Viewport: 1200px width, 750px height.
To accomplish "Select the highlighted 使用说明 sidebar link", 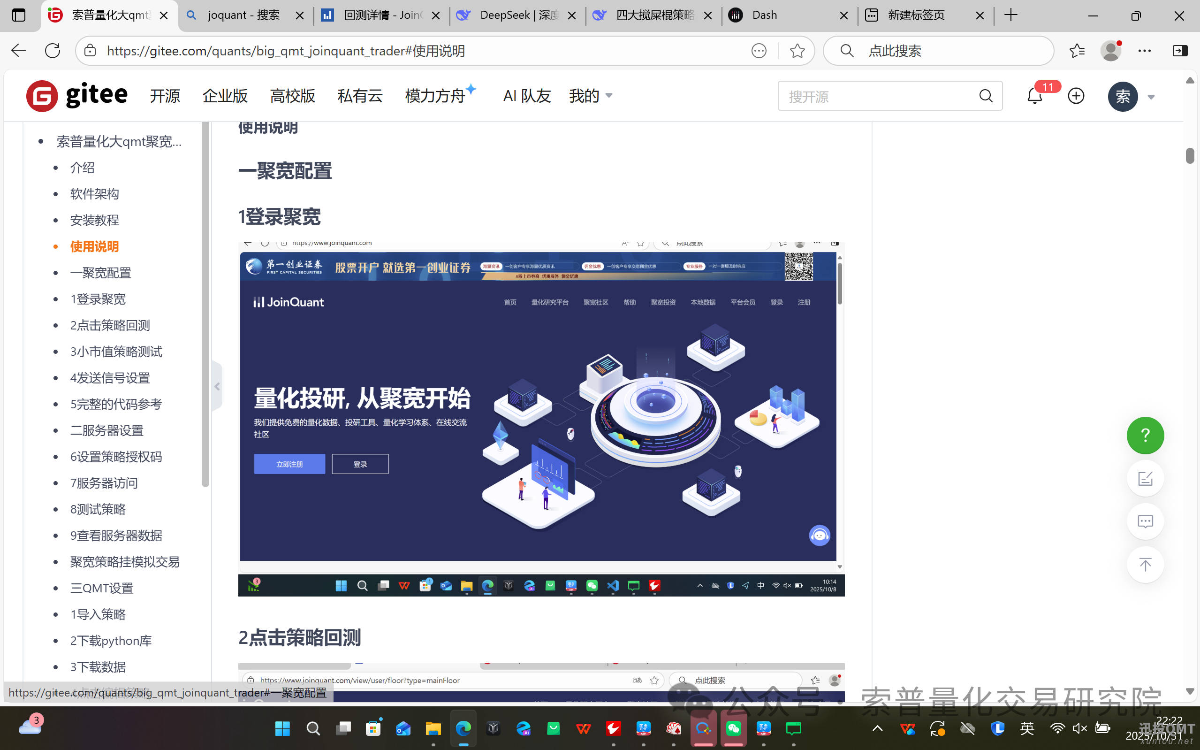I will tap(94, 246).
